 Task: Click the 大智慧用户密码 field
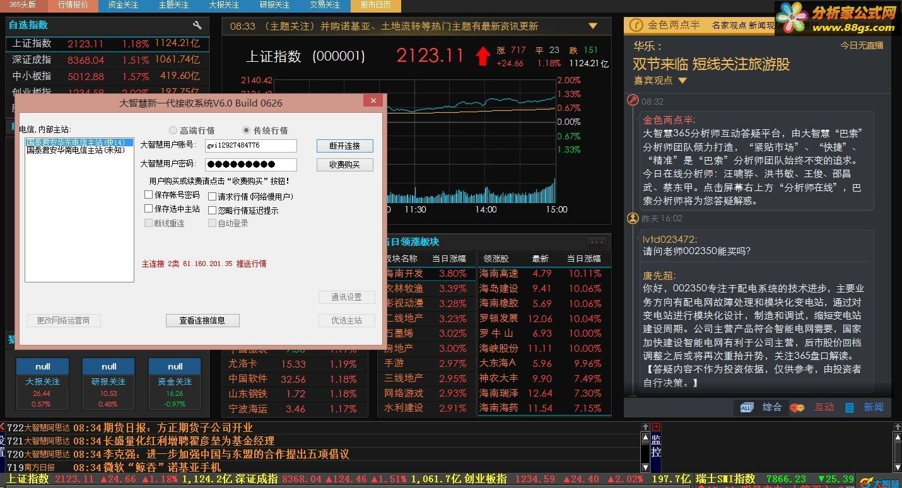[250, 165]
